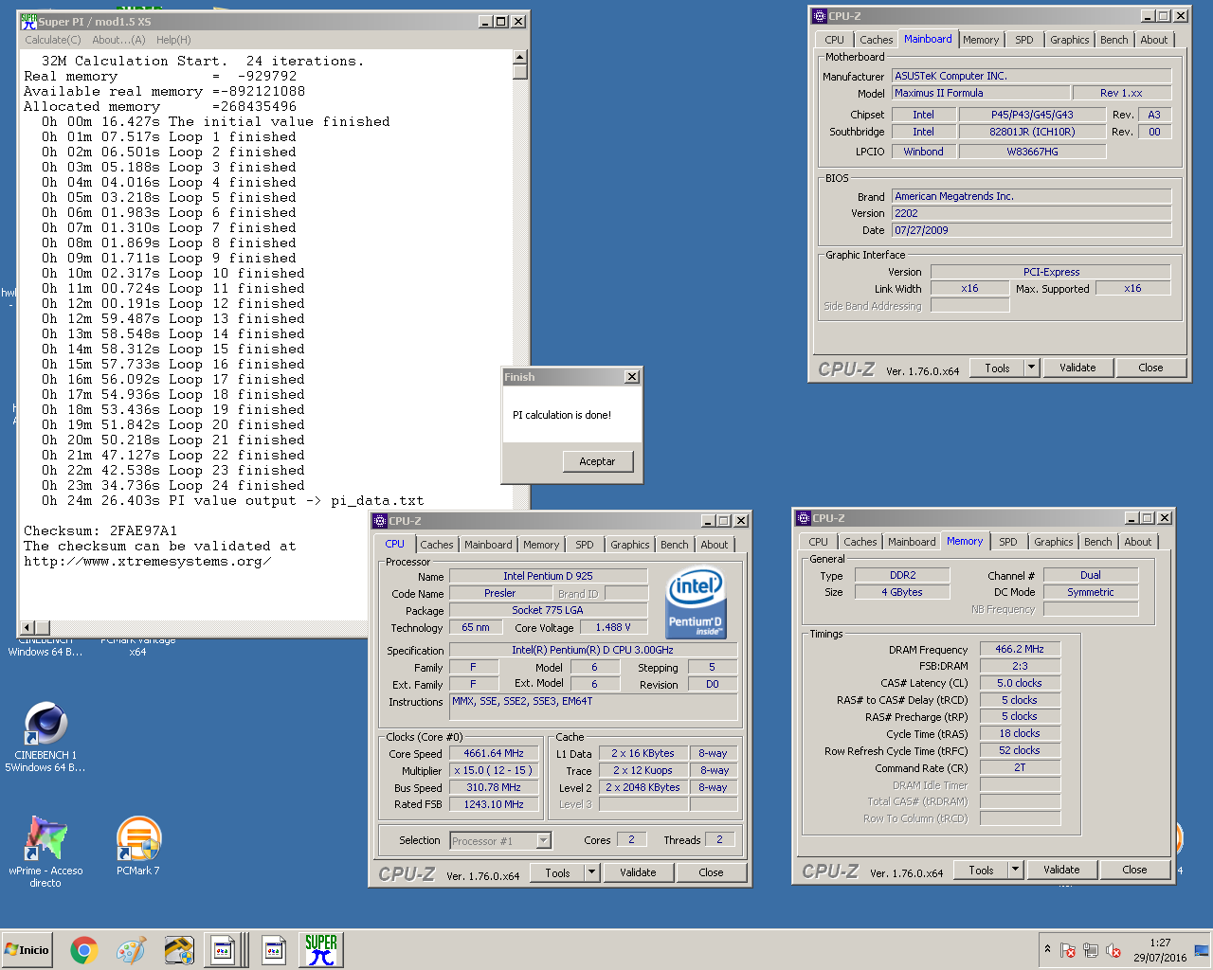
Task: Open the Action Center flag tray icon
Action: coord(1068,950)
